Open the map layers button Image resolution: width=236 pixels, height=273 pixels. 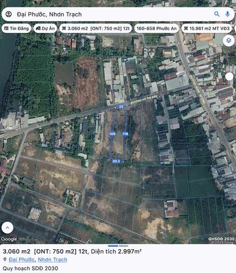pos(229,40)
